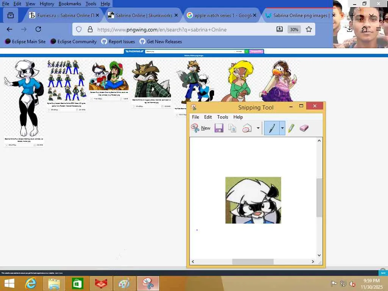Copy the snip to clipboard
The height and width of the screenshot is (291, 388).
[x=232, y=128]
